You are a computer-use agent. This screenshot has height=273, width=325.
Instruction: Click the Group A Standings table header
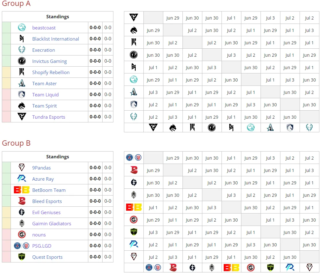point(58,17)
